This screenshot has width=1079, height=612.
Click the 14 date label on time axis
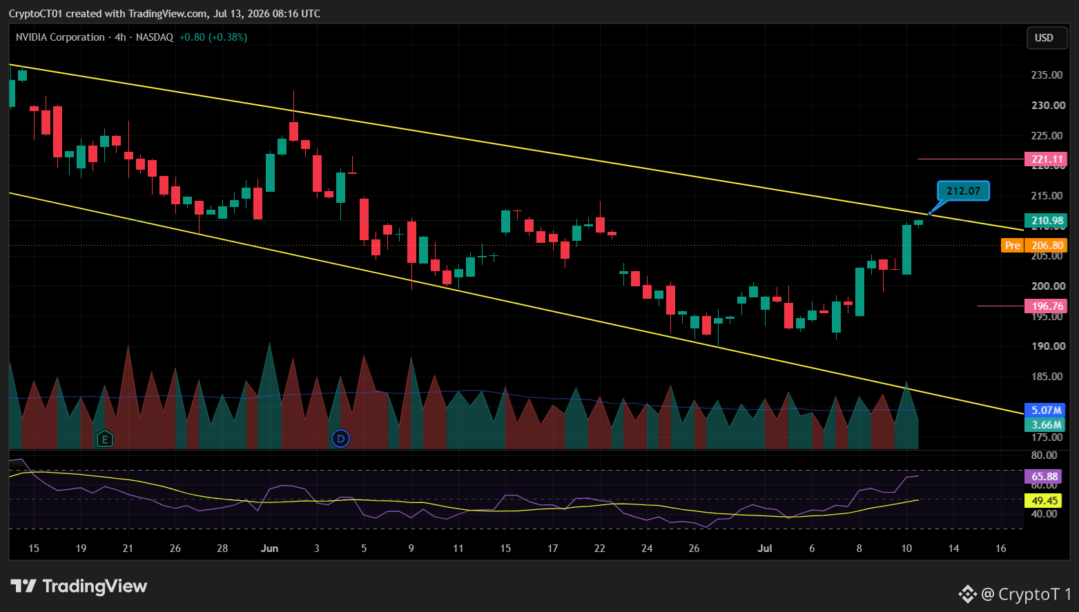953,549
